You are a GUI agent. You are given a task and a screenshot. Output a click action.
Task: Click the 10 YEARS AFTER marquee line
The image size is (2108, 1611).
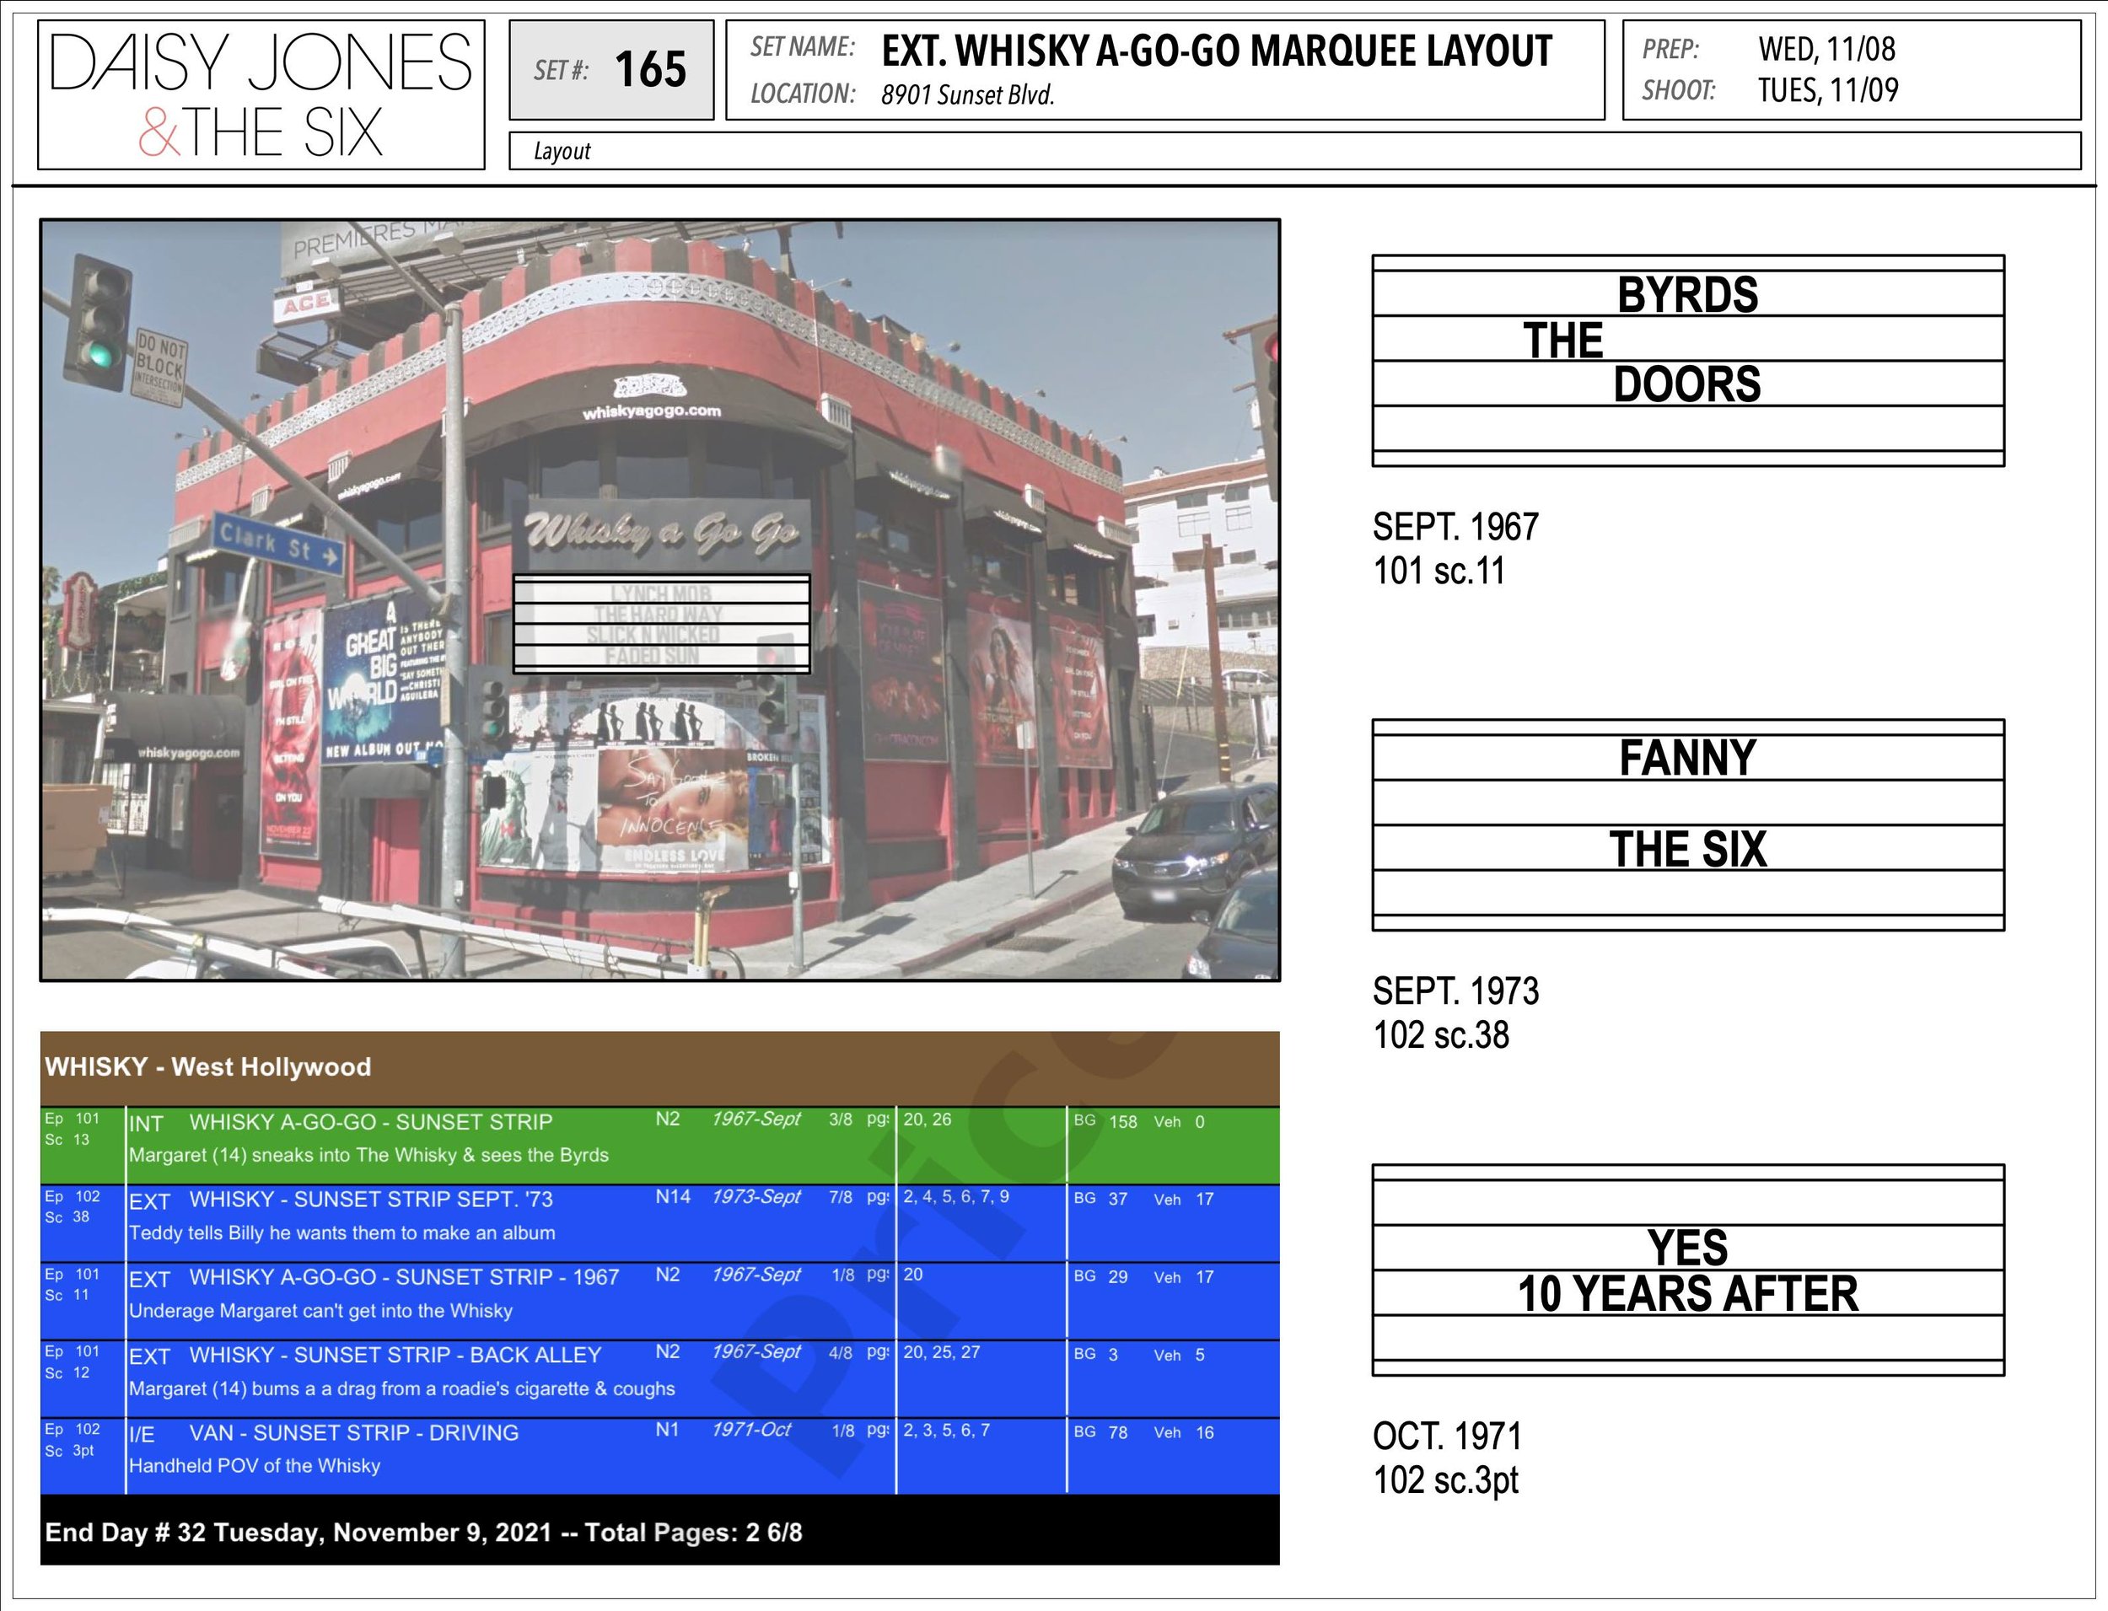pyautogui.click(x=1687, y=1293)
